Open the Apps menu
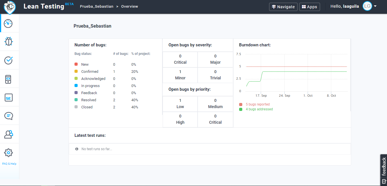 coord(309,7)
